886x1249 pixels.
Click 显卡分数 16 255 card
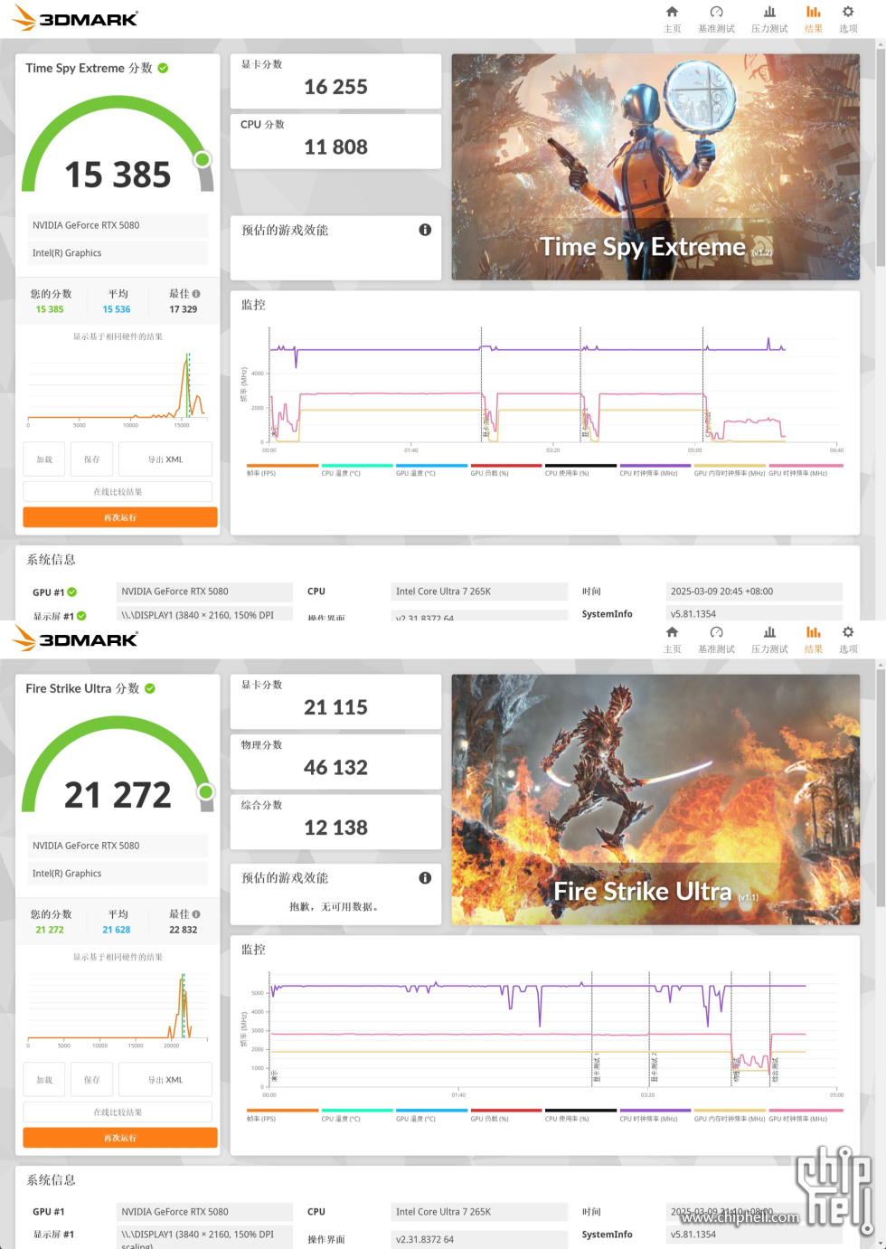[335, 81]
